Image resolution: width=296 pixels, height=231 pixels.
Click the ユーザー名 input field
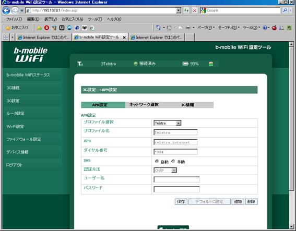[x=176, y=179]
